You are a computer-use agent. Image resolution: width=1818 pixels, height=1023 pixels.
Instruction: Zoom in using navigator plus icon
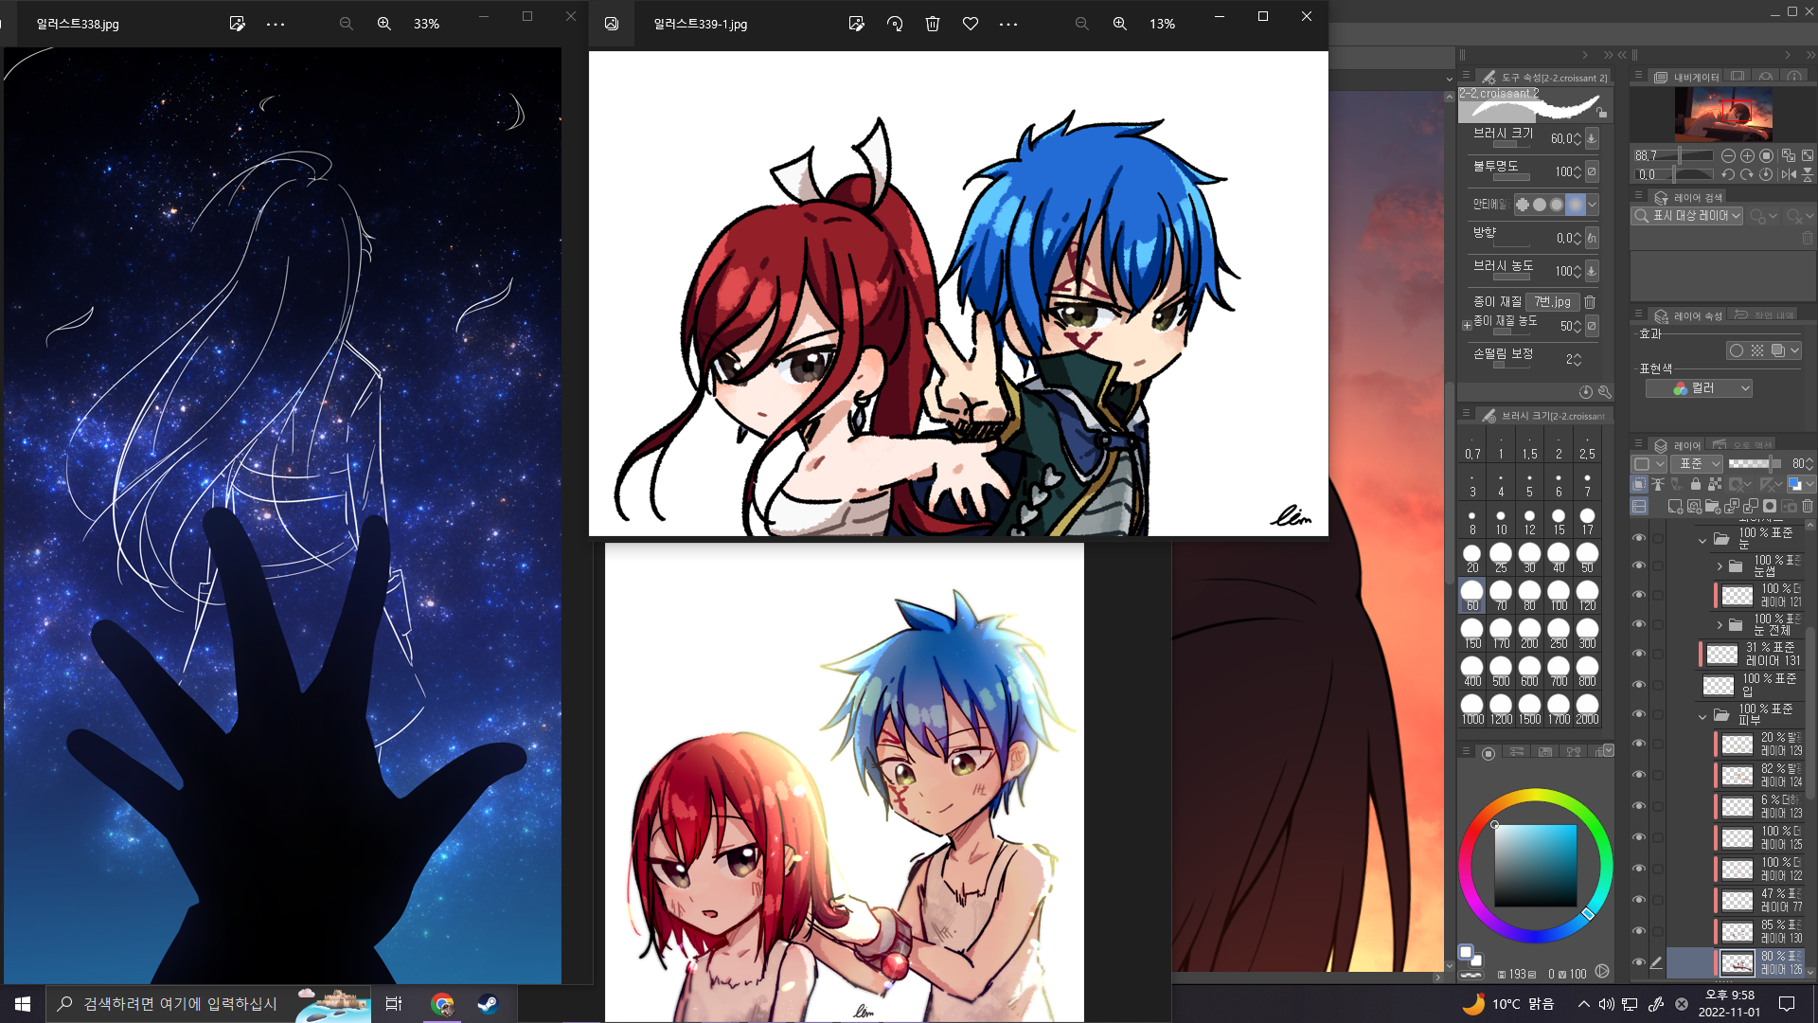[1747, 155]
